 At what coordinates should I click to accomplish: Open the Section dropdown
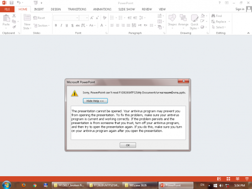[x=41, y=25]
